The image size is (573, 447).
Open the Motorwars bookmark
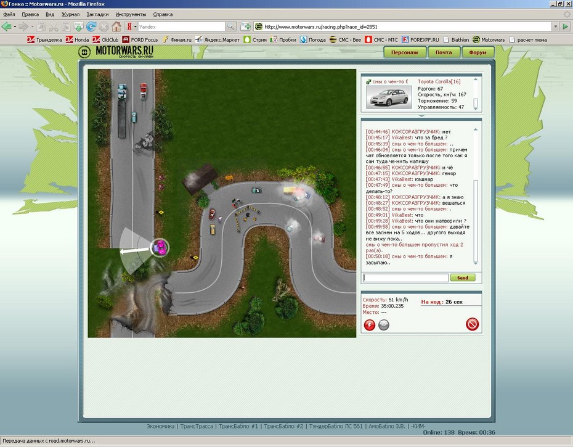point(489,40)
